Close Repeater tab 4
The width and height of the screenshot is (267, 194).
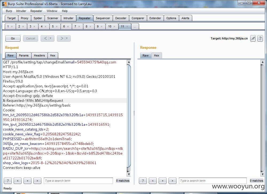45,26
